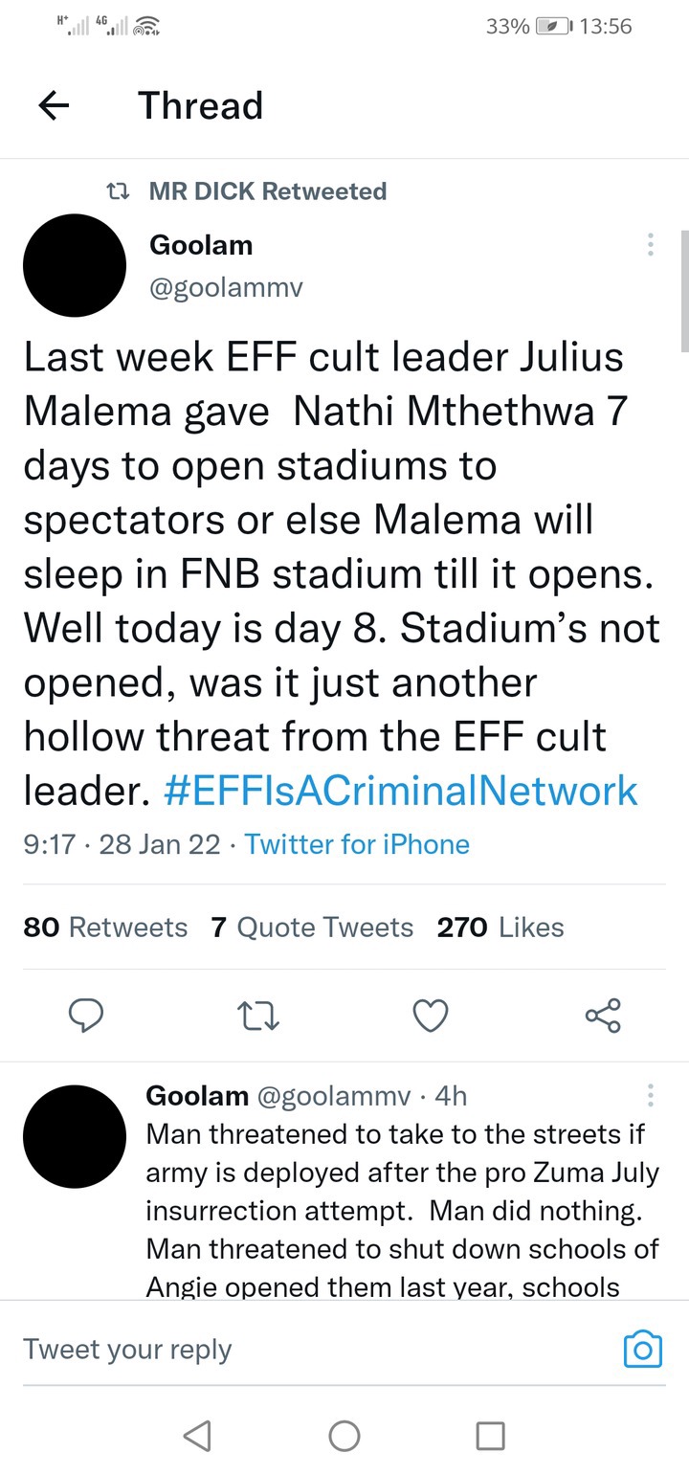Open the camera icon in reply bar
The image size is (689, 1475).
(x=642, y=1349)
